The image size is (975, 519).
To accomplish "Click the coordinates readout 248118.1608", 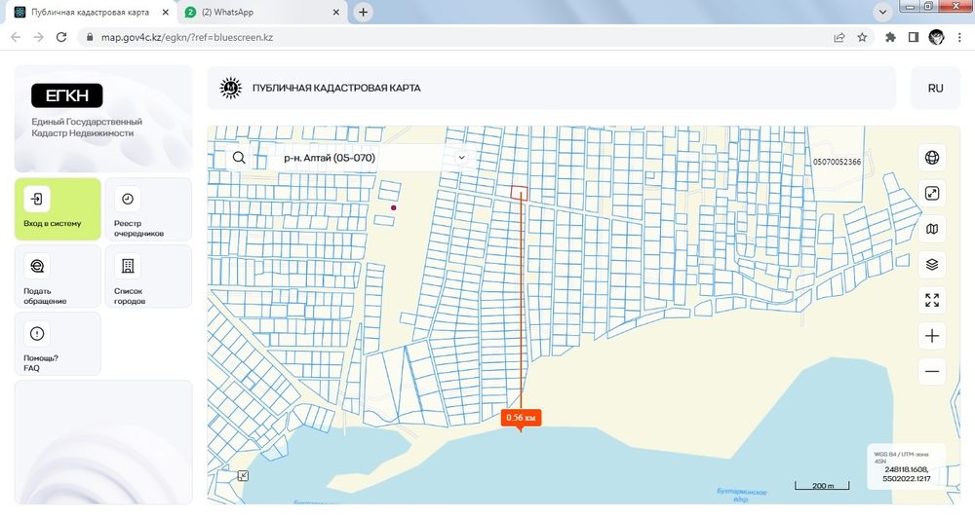I will point(906,470).
